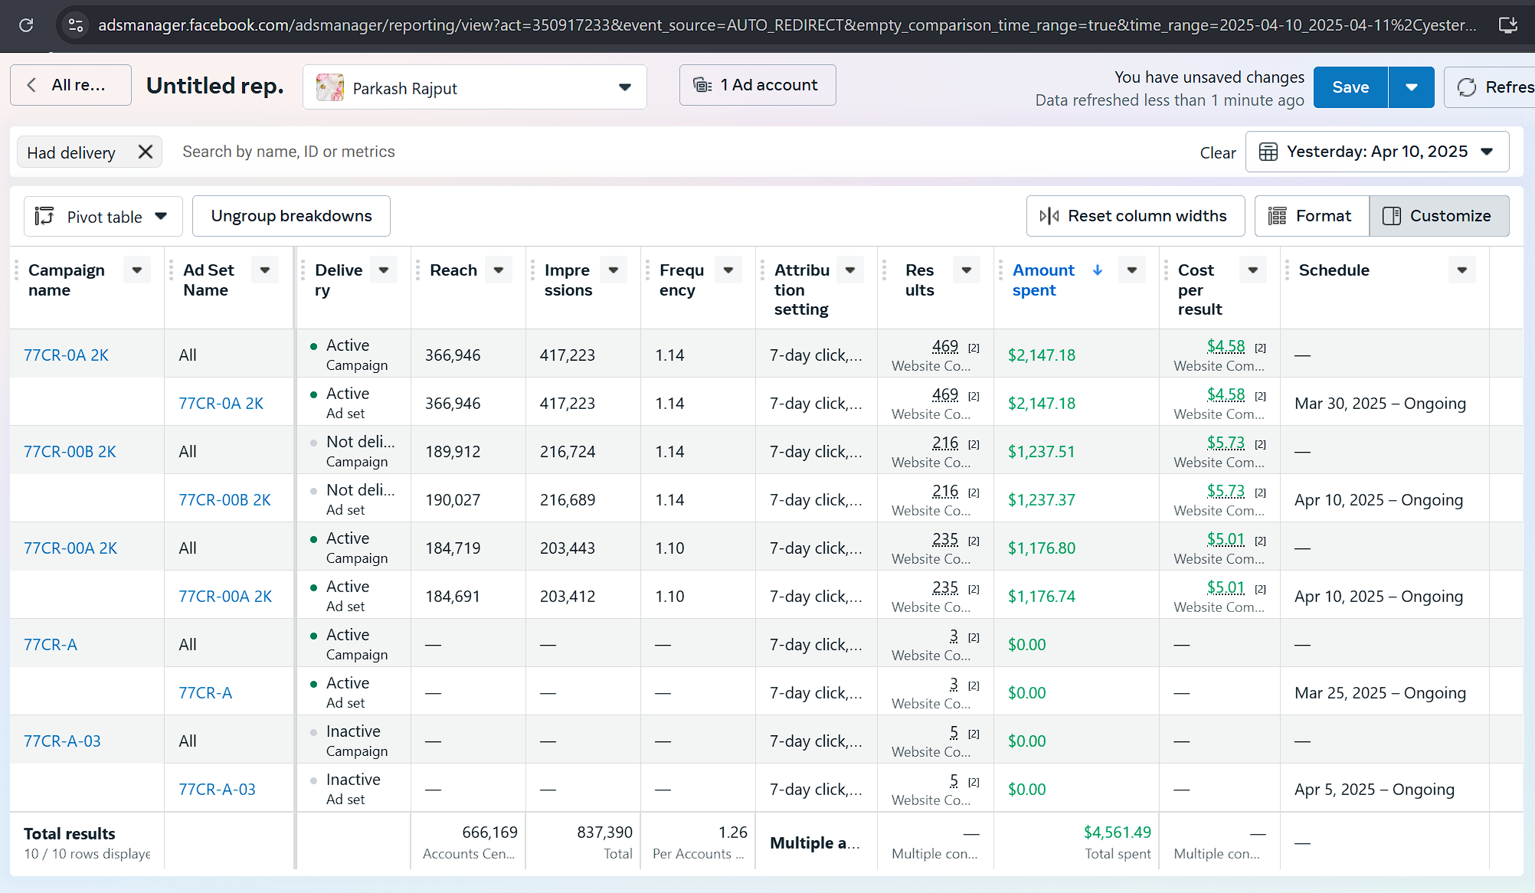The width and height of the screenshot is (1535, 893).
Task: Remove the Had delivery filter
Action: coord(145,152)
